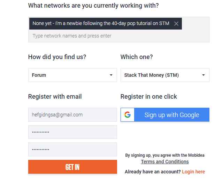Click the orange GET IN button
The height and width of the screenshot is (180, 223).
[72, 167]
